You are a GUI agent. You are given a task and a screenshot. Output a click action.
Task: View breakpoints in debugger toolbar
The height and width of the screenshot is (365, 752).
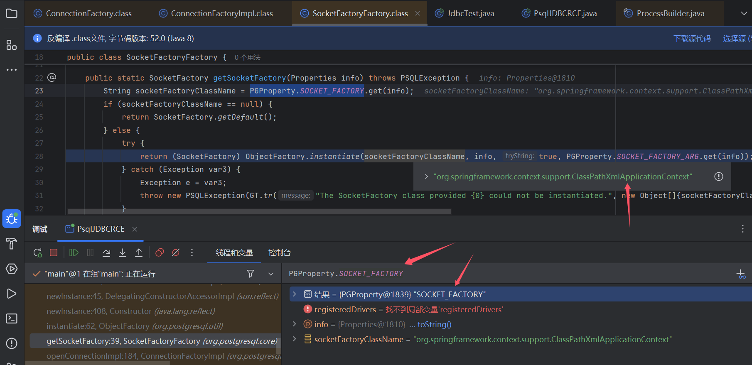click(x=160, y=252)
